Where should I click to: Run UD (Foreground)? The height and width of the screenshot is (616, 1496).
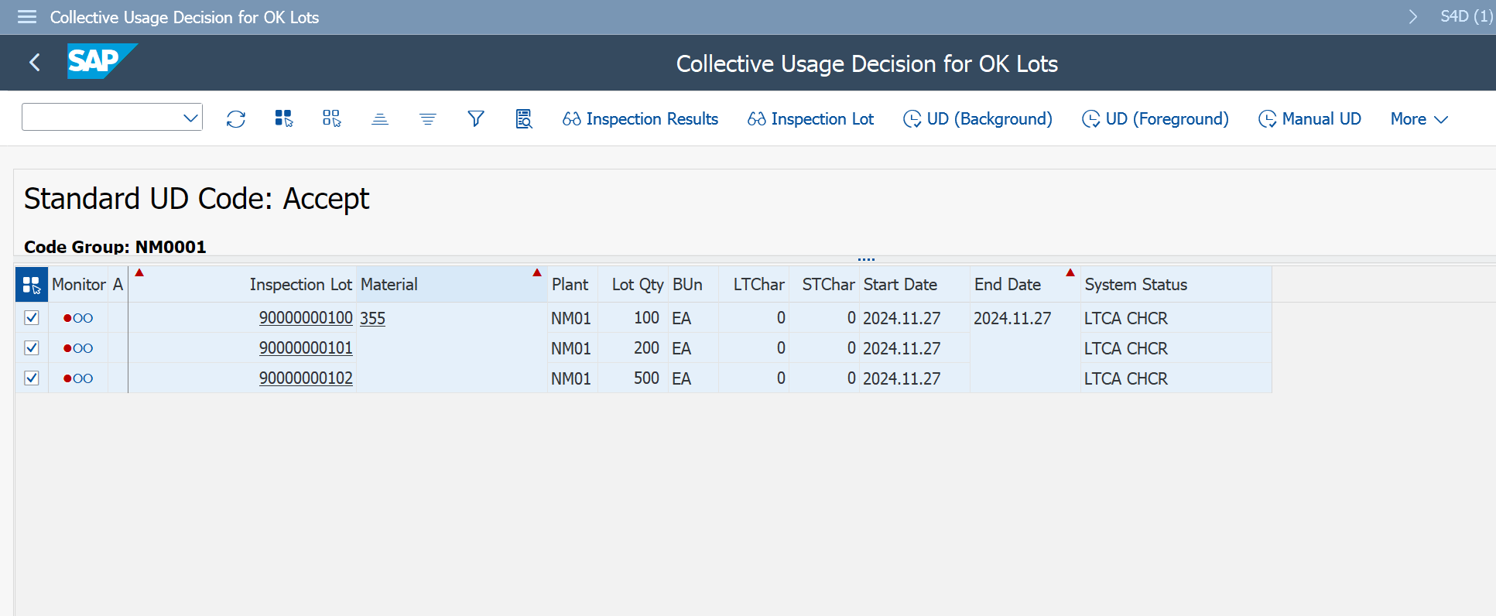coord(1155,119)
